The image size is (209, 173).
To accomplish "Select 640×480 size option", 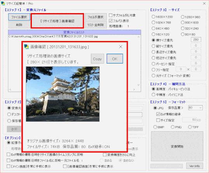I will [x=153, y=28].
